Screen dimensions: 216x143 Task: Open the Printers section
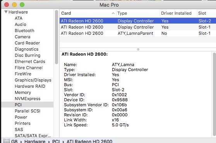(x=22, y=123)
